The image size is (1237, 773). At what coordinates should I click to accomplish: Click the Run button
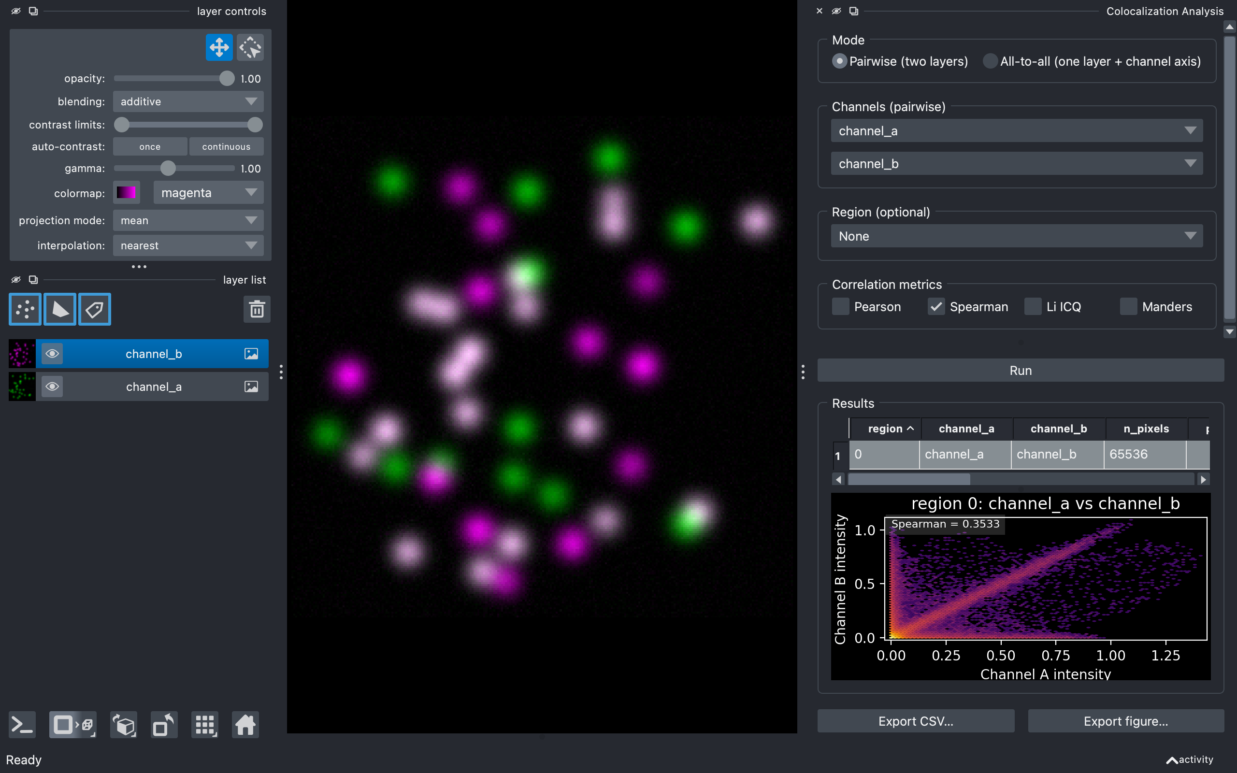pos(1020,370)
